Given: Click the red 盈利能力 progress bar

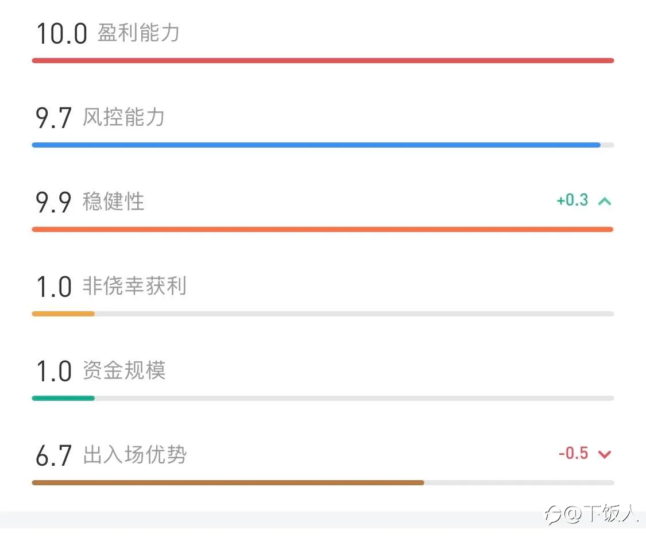Looking at the screenshot, I should coord(323,60).
